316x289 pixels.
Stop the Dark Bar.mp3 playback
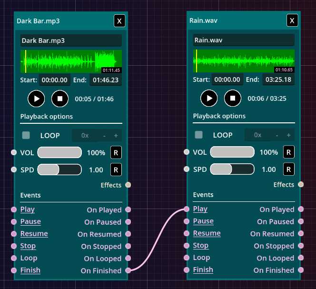59,99
